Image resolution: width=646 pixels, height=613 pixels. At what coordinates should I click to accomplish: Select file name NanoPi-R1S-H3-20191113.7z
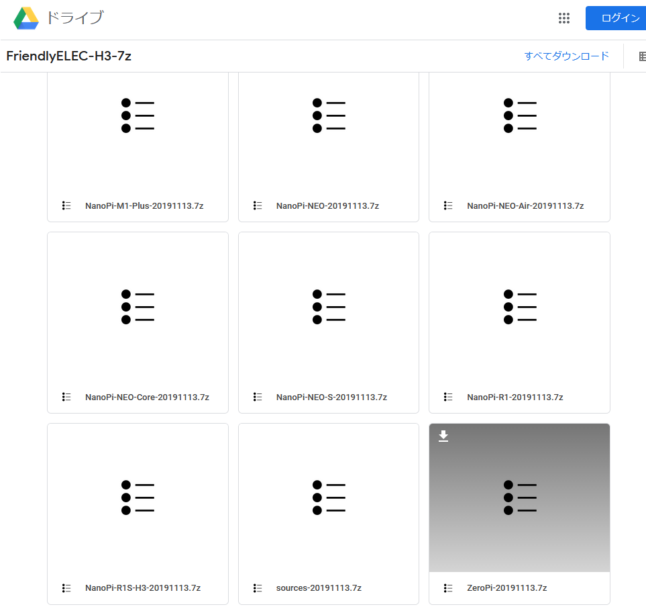pos(143,588)
